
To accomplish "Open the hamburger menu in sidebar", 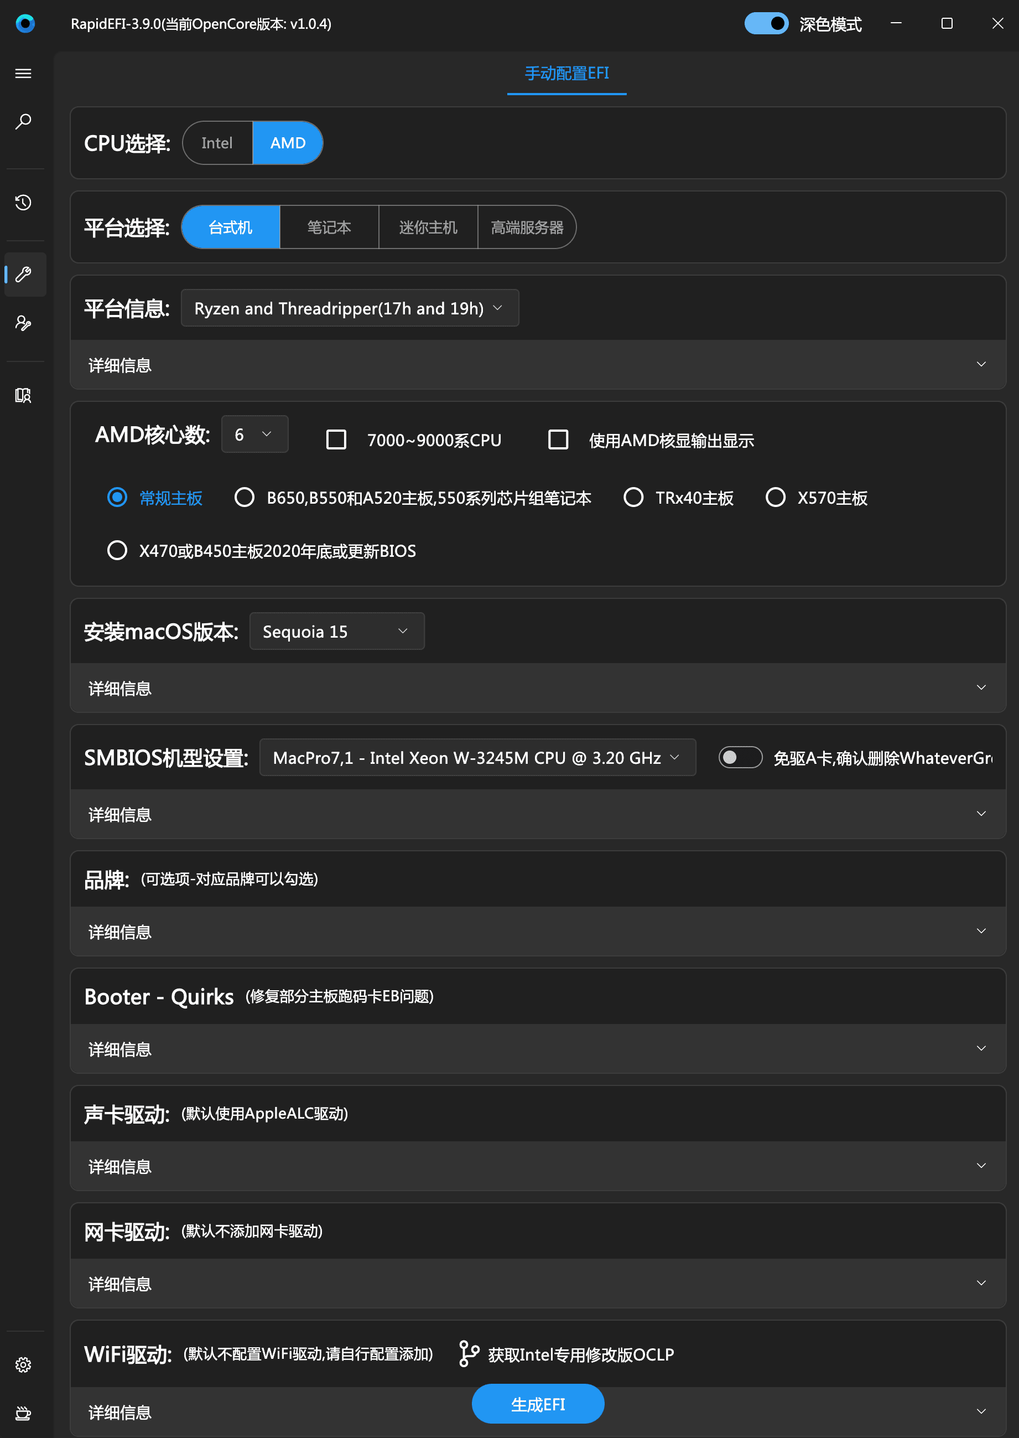I will 23,74.
